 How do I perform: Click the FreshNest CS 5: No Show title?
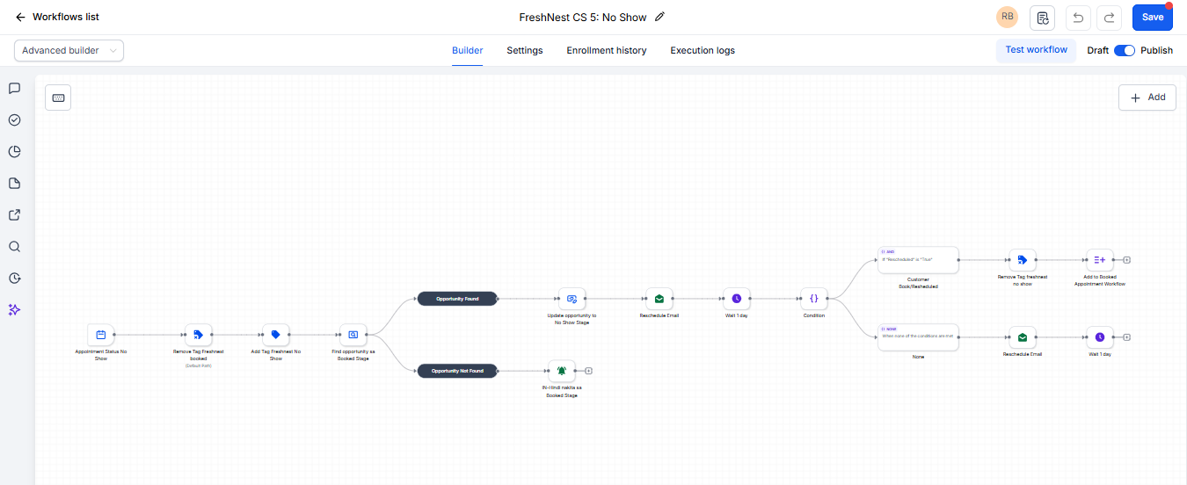pyautogui.click(x=582, y=18)
